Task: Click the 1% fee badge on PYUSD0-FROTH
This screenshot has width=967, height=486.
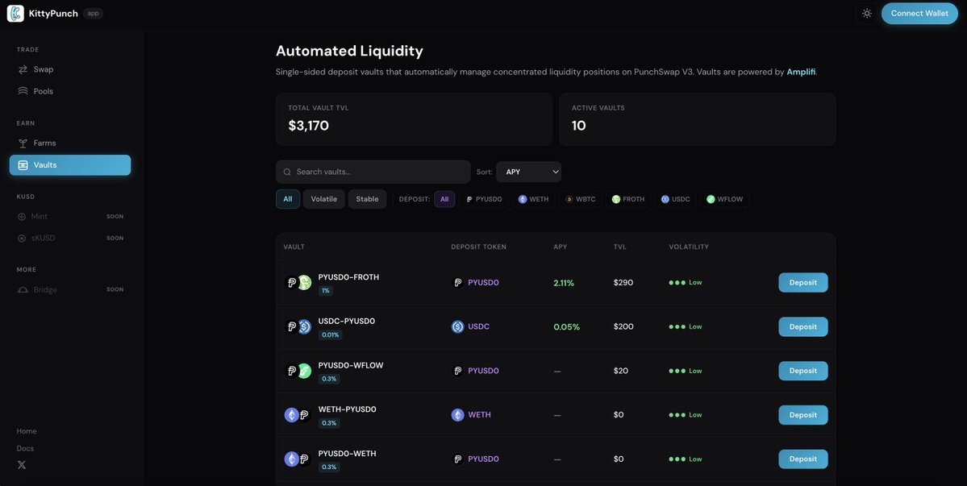Action: [326, 291]
